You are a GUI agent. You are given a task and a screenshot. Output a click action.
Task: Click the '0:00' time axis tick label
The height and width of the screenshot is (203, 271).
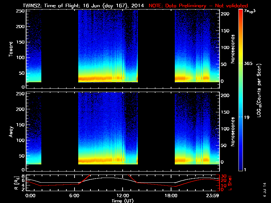(30, 196)
